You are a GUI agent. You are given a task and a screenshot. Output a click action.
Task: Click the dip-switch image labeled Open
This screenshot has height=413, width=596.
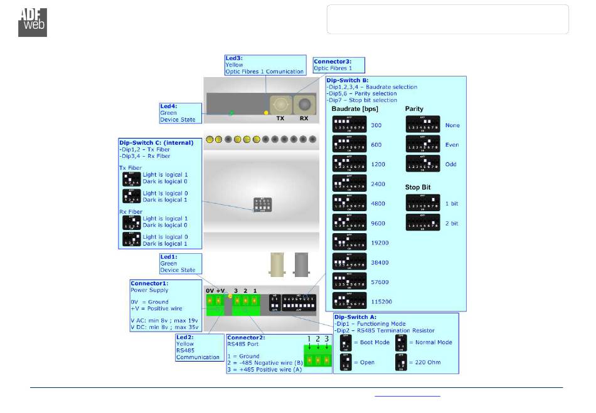tap(346, 362)
